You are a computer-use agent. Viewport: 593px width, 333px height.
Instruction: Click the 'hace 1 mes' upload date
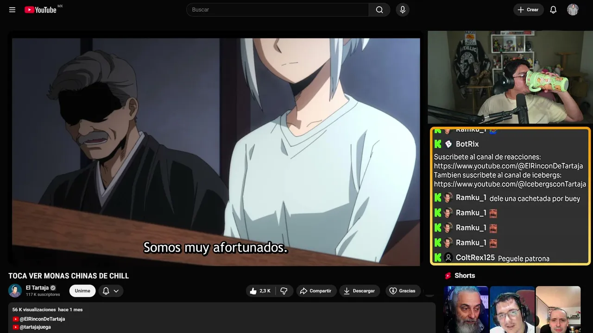click(x=70, y=309)
